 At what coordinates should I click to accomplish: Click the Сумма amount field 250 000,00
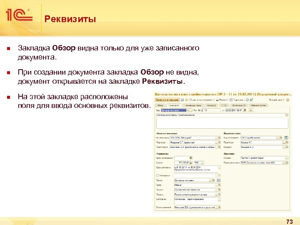point(182,163)
